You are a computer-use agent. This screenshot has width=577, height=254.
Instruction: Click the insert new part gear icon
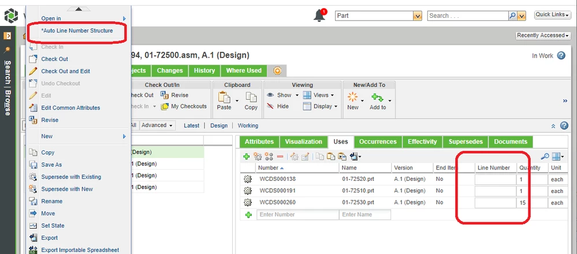point(258,157)
